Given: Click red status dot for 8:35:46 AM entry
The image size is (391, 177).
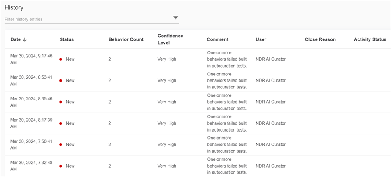Looking at the screenshot, I should [61, 102].
